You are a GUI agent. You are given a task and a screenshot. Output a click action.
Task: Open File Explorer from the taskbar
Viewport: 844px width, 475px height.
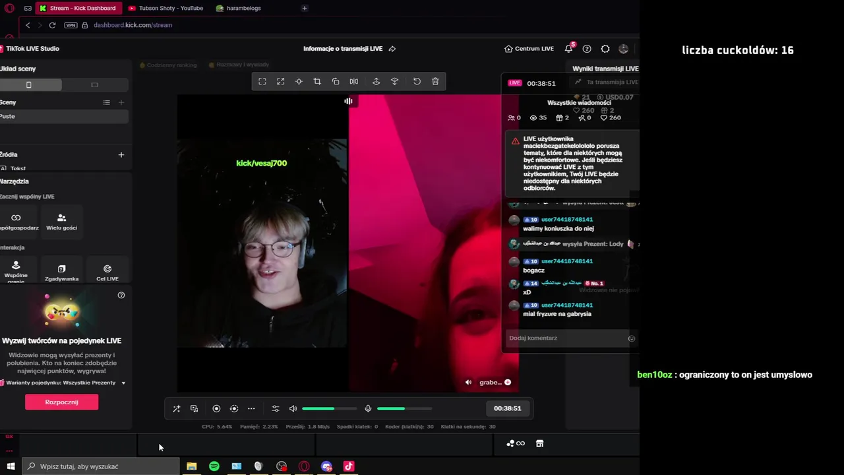click(x=192, y=466)
